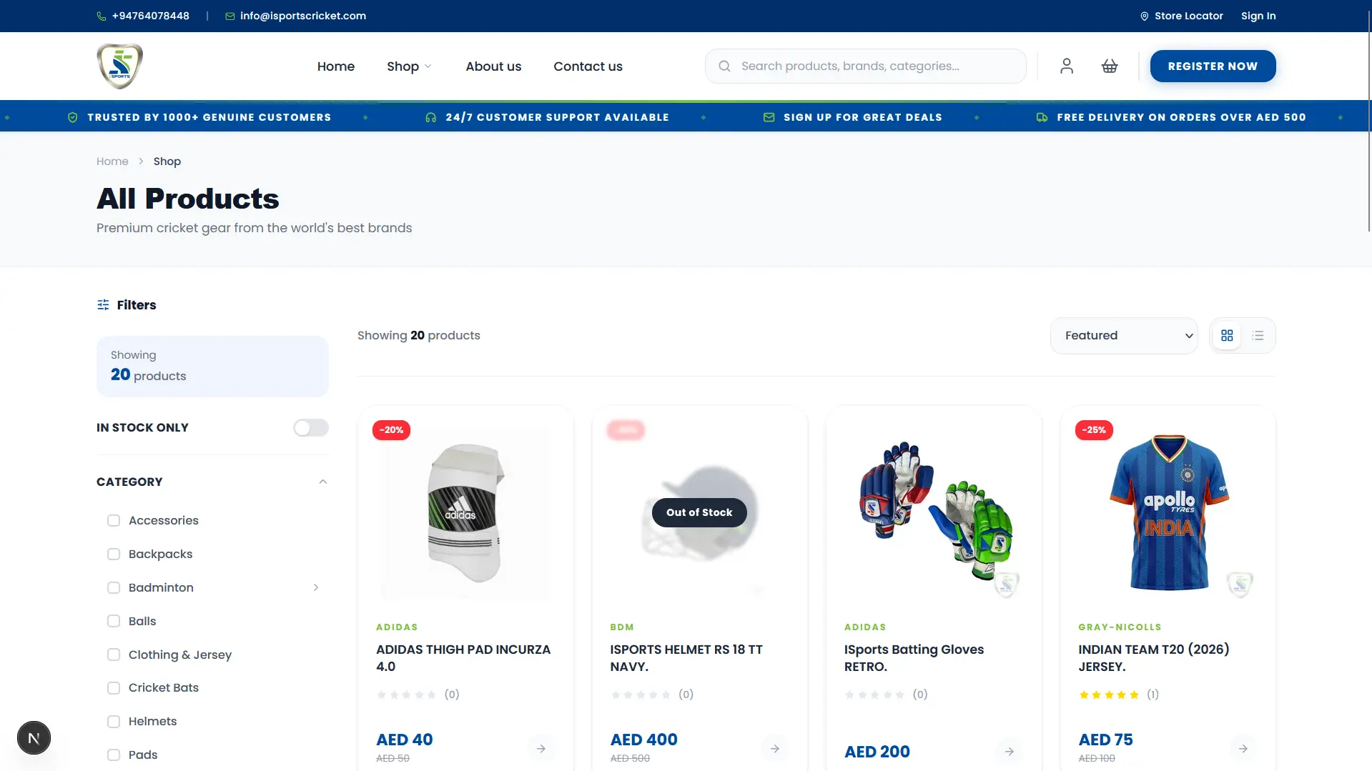This screenshot has width=1372, height=771.
Task: Click the info@isportscricket.com email link
Action: click(303, 16)
